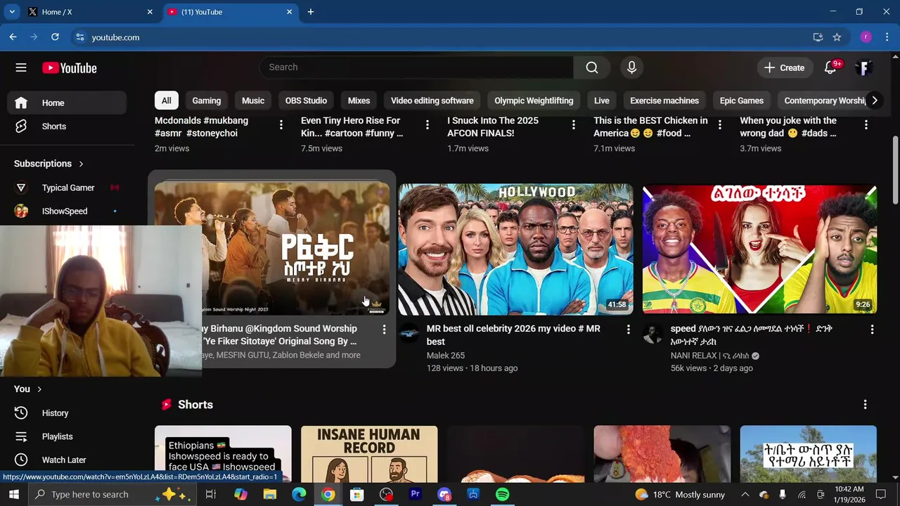This screenshot has width=900, height=506.
Task: Open File Explorer from the taskbar
Action: (x=270, y=495)
